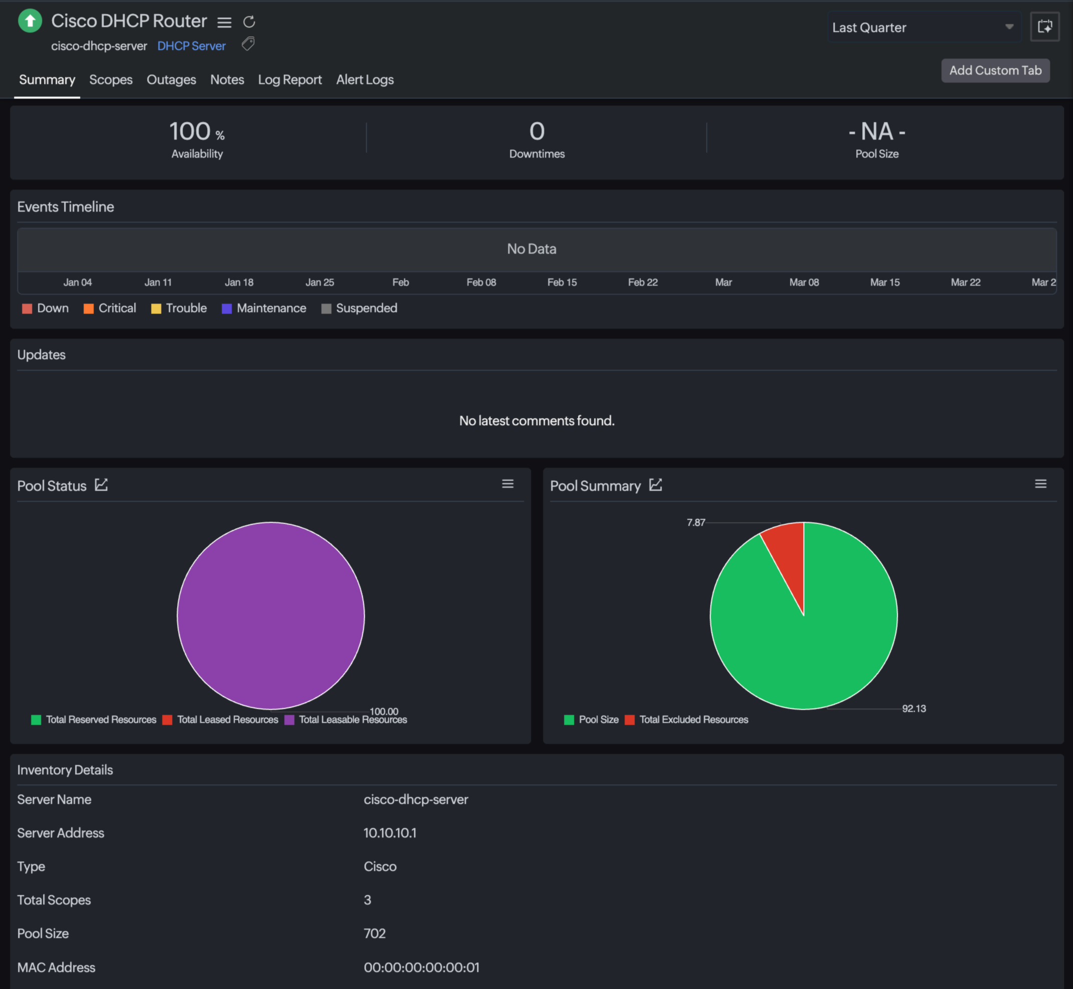The width and height of the screenshot is (1073, 989).
Task: Toggle the Total Leased Resources legend item
Action: [x=220, y=719]
